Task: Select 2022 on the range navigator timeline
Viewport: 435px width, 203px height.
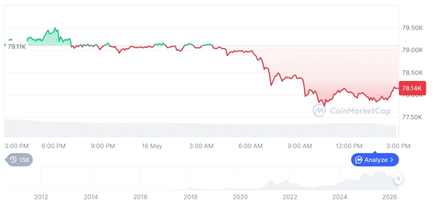Action: (x=290, y=197)
